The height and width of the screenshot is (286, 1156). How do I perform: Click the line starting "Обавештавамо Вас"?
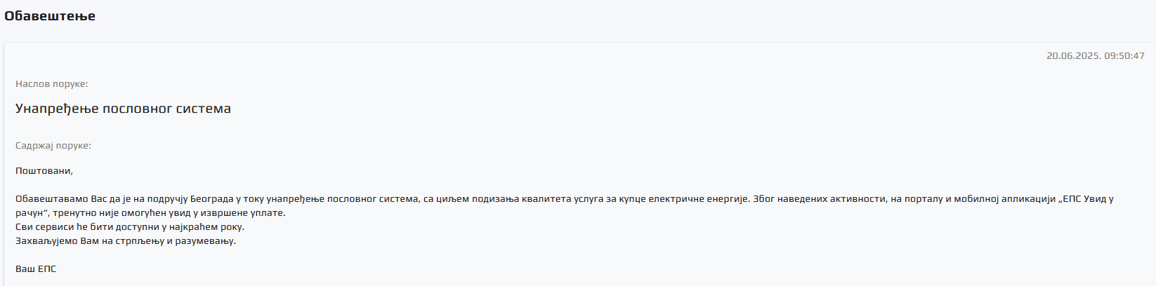pos(564,199)
